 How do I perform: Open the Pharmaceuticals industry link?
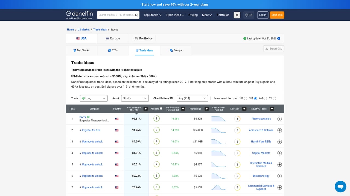pyautogui.click(x=261, y=119)
